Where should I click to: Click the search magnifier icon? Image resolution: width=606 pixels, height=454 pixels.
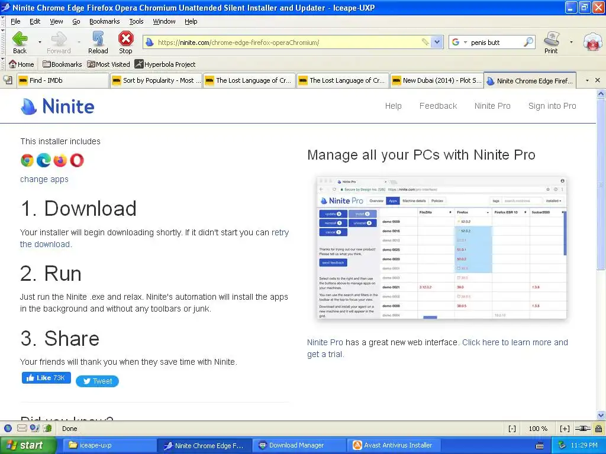click(x=528, y=42)
